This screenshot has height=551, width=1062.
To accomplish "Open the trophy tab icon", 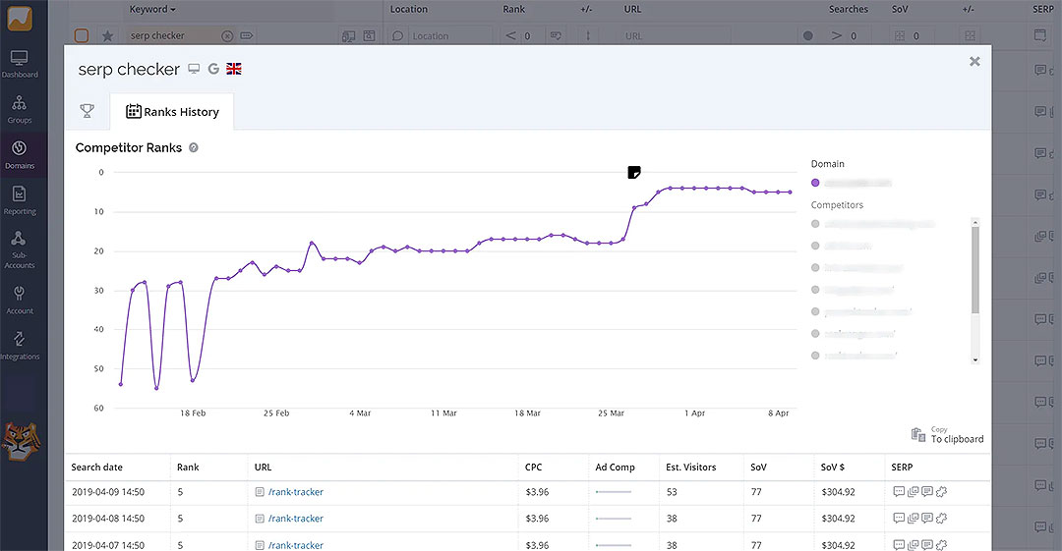I will click(87, 111).
